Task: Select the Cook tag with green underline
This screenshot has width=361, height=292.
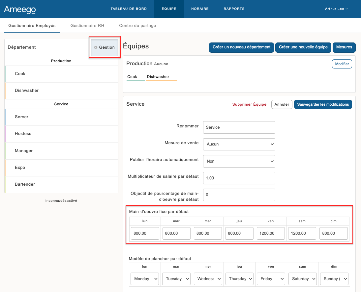Action: [x=132, y=77]
